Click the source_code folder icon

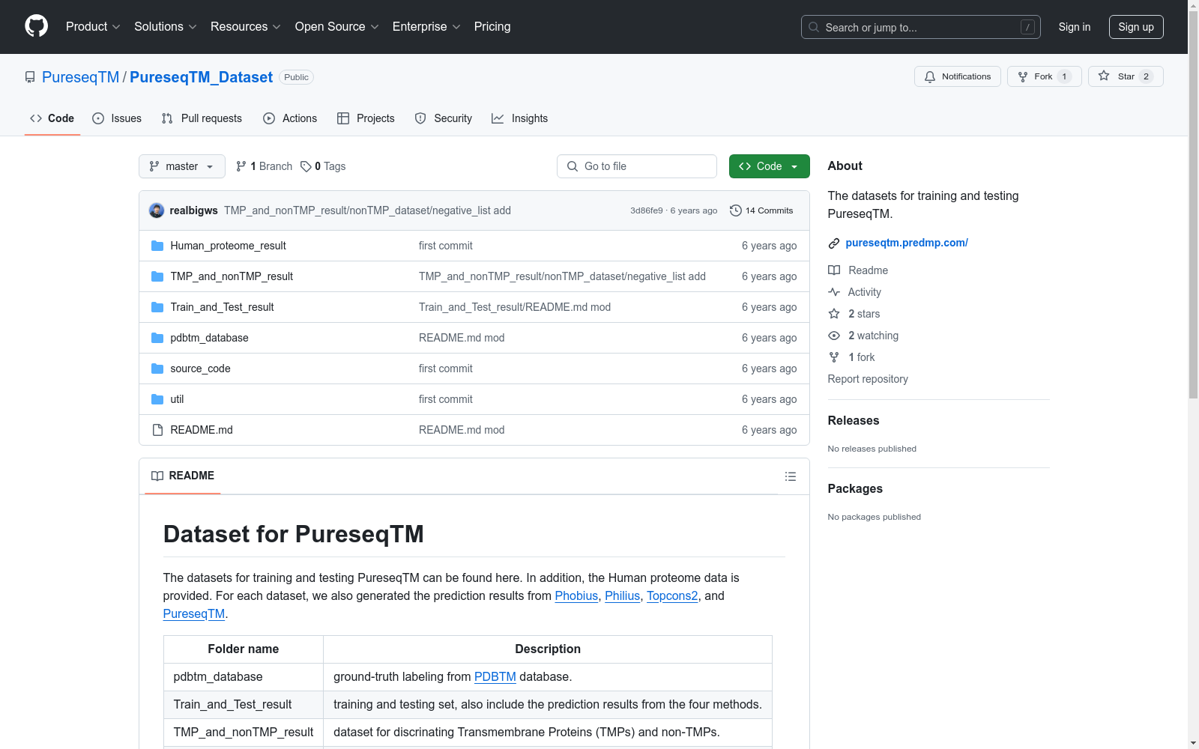pos(157,369)
